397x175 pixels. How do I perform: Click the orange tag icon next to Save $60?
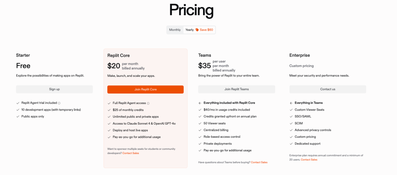coord(197,30)
